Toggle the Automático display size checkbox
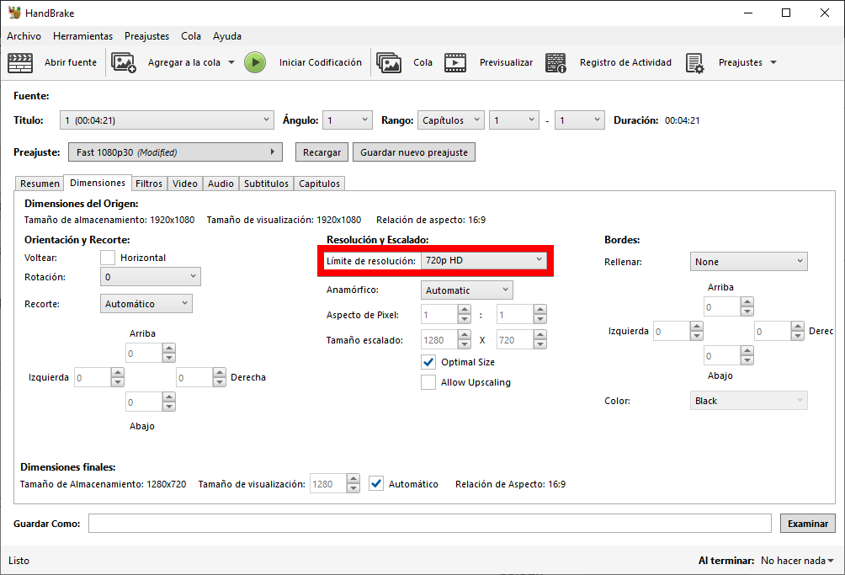Image resolution: width=845 pixels, height=575 pixels. [376, 483]
